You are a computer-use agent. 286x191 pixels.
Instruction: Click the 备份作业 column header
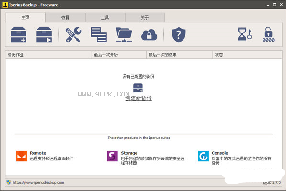tap(48, 55)
